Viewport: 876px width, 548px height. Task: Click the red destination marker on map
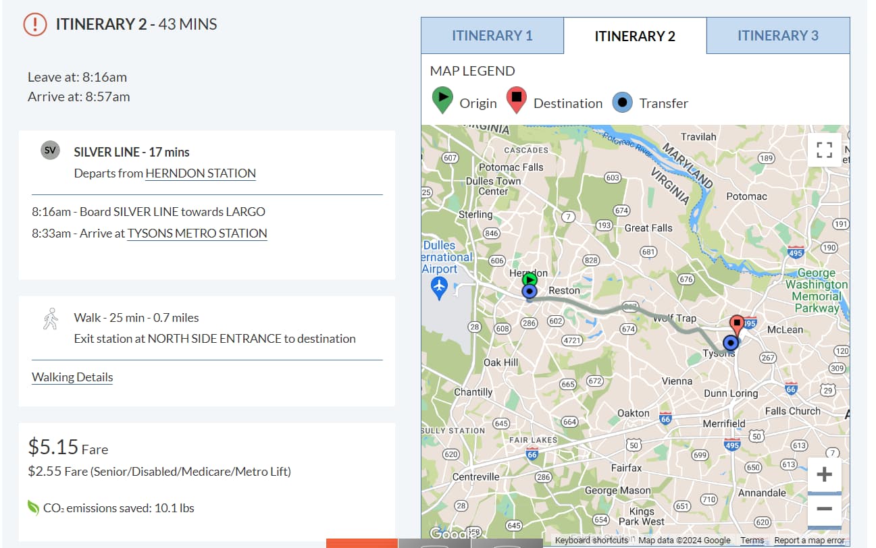[x=737, y=326]
